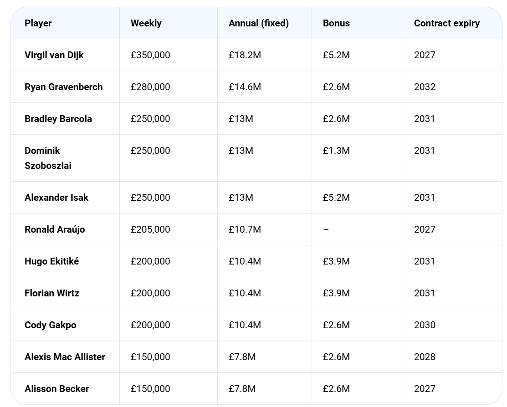Click the Player column header
507x407 pixels.
point(38,23)
